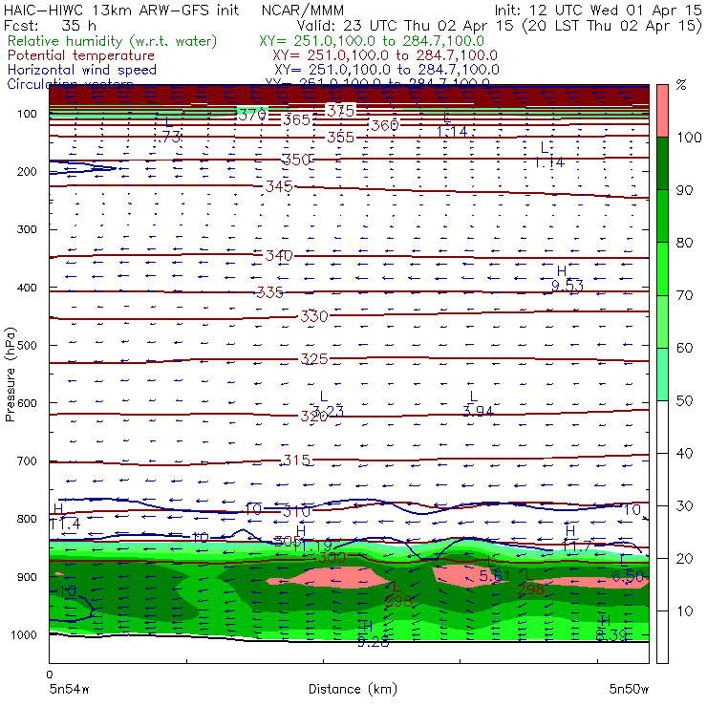Click the 50-60% mint green color bar segment
The height and width of the screenshot is (707, 707).
tap(662, 375)
